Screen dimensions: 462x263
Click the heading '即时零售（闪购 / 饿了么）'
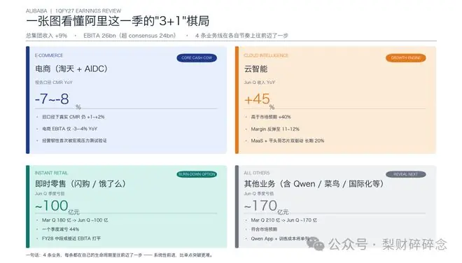pyautogui.click(x=80, y=184)
